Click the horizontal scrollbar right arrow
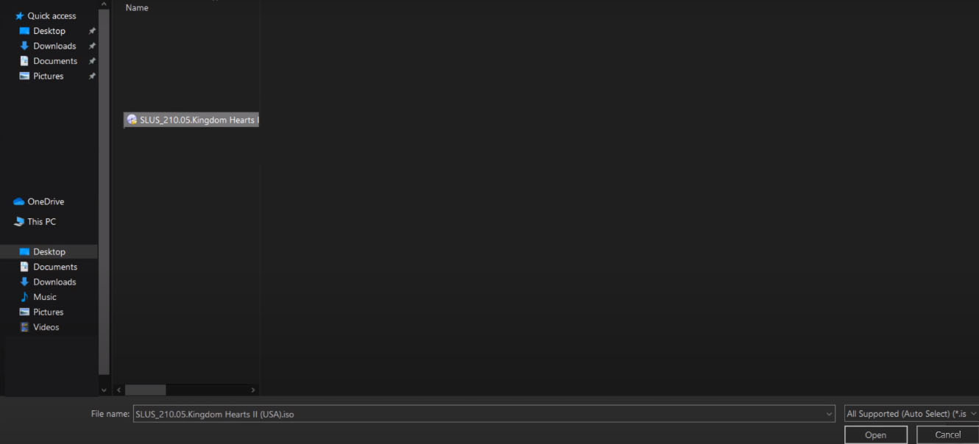Screen dimensions: 979x444 tap(253, 390)
